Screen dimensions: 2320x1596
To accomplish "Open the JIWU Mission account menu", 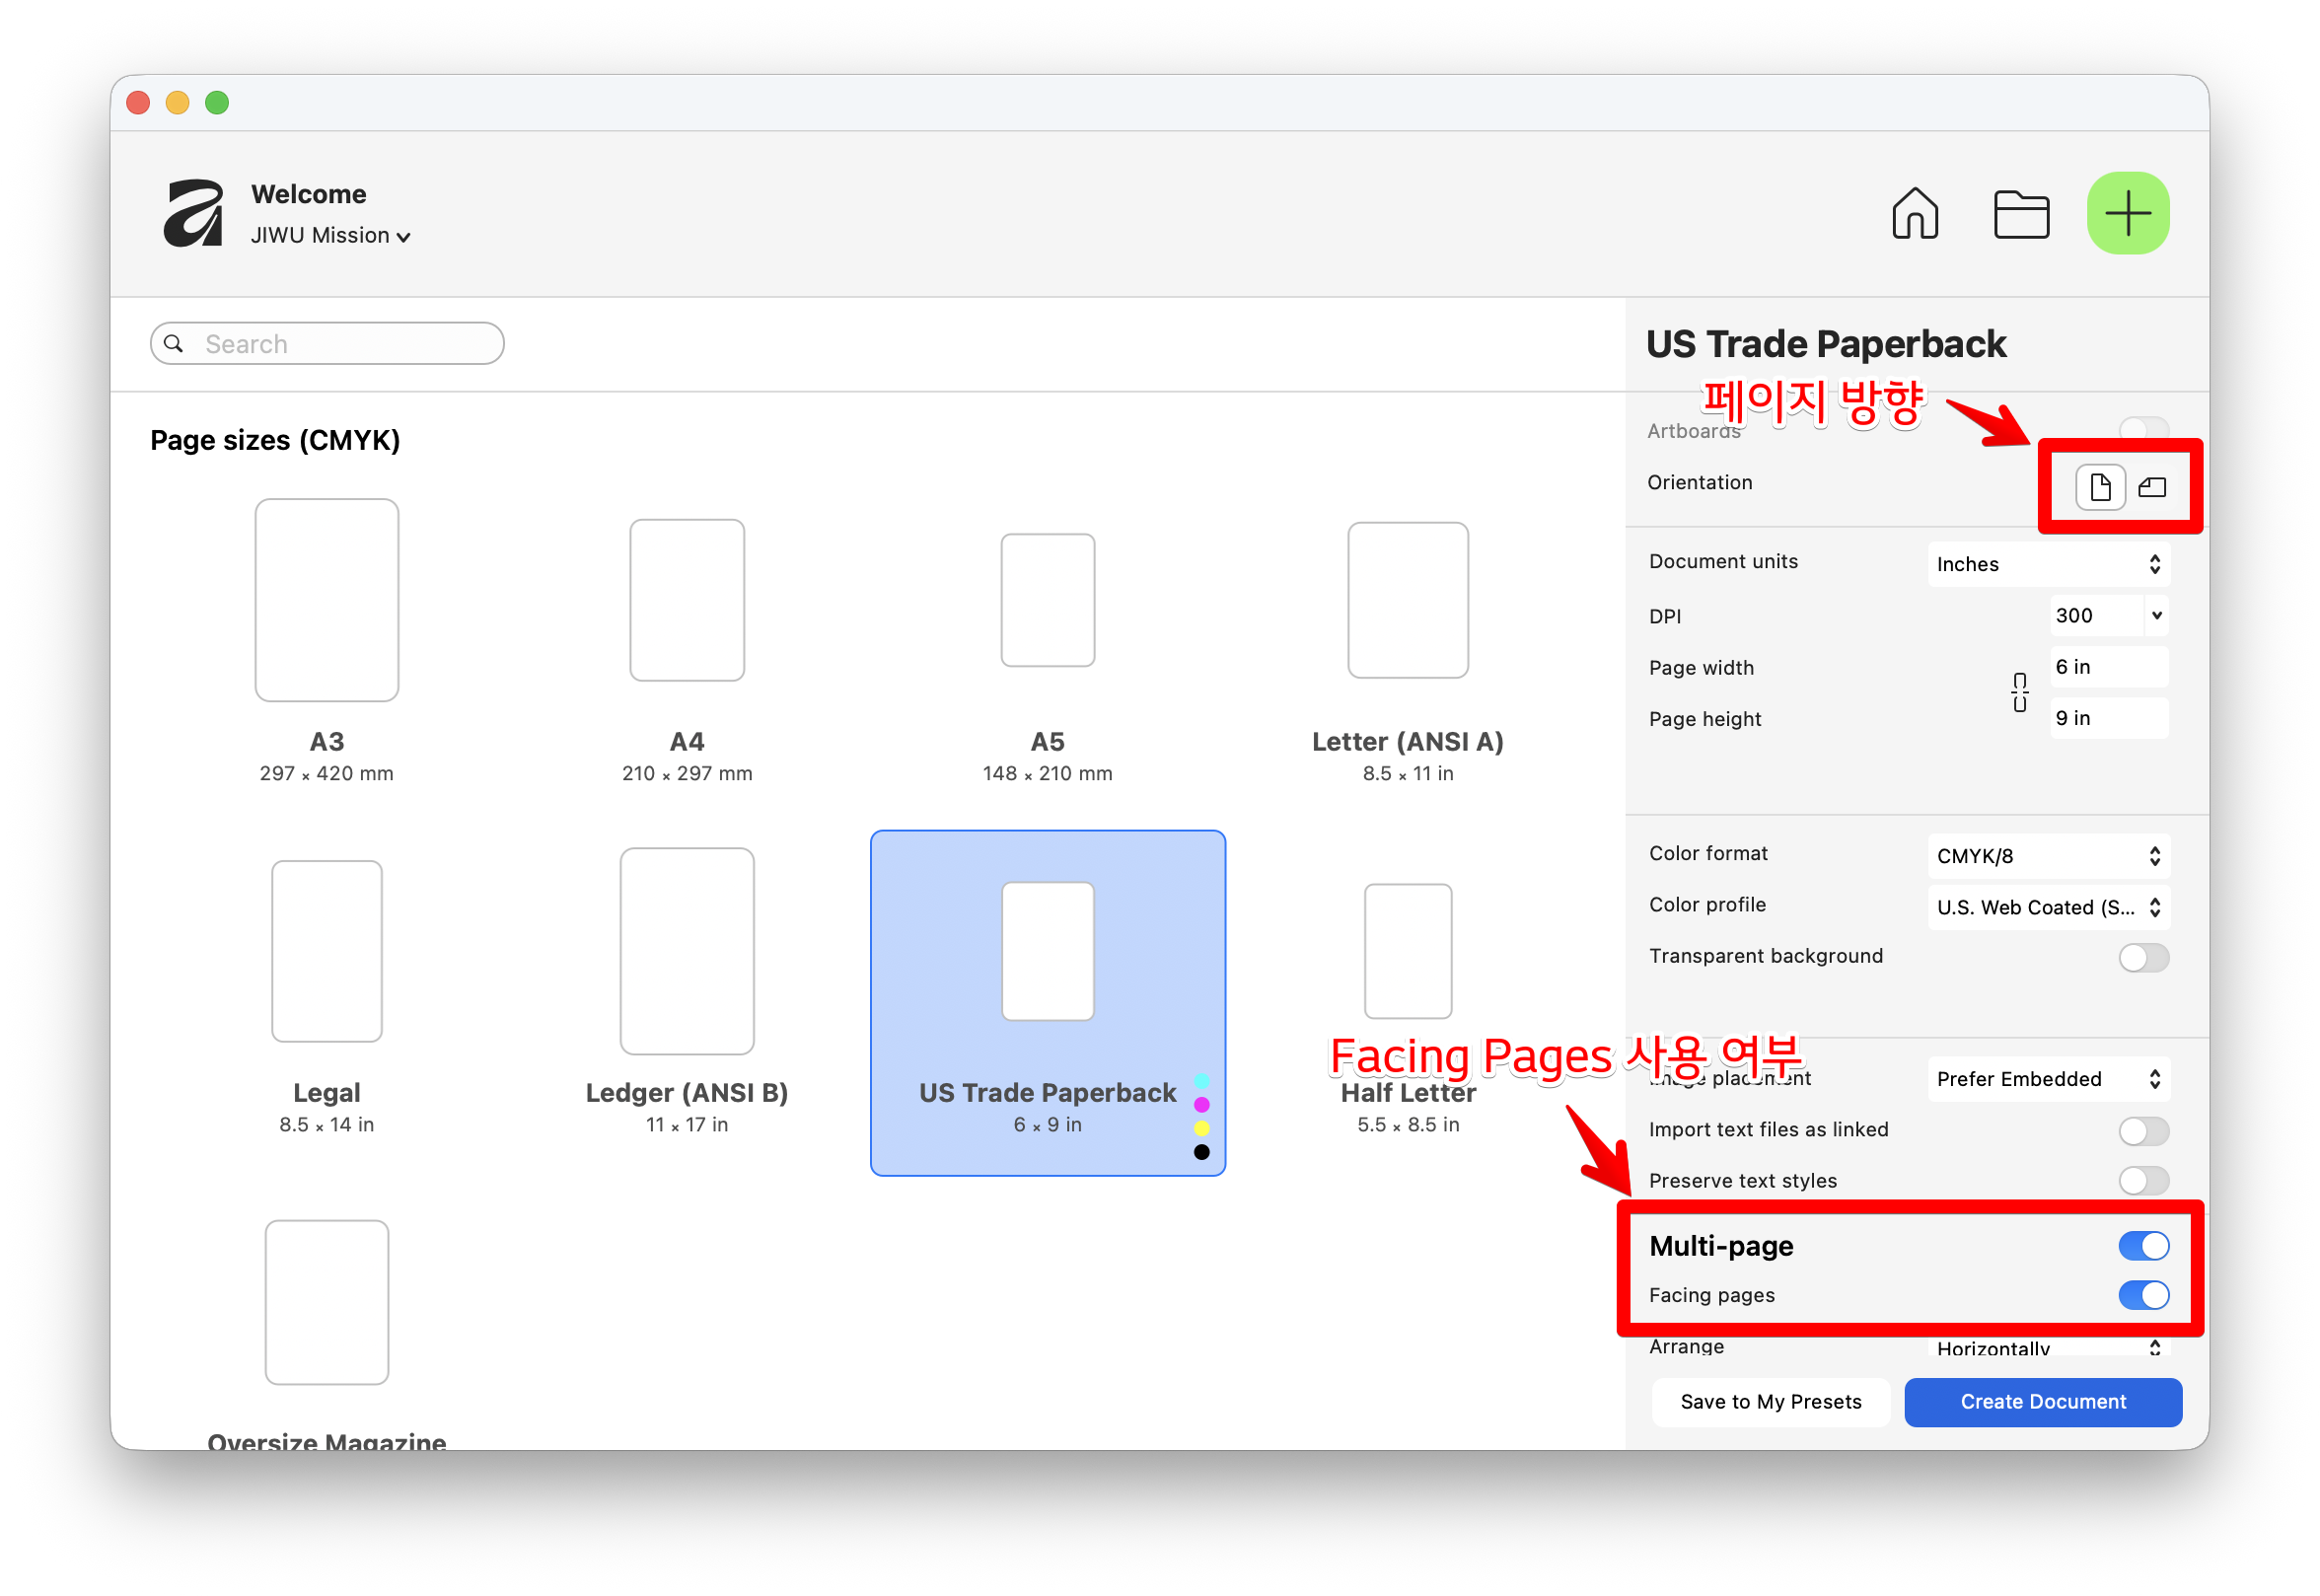I will (x=330, y=236).
